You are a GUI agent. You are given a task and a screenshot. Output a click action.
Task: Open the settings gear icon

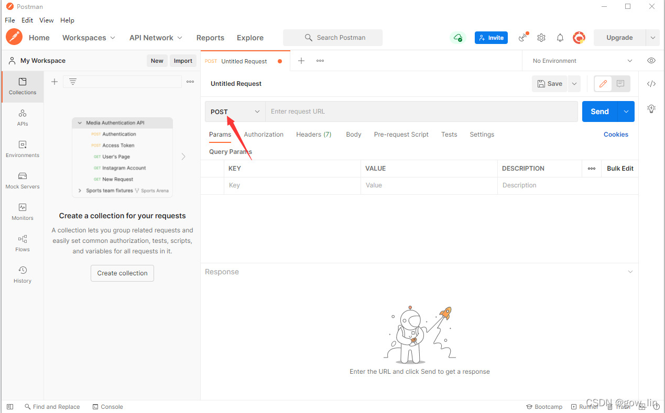pyautogui.click(x=541, y=38)
